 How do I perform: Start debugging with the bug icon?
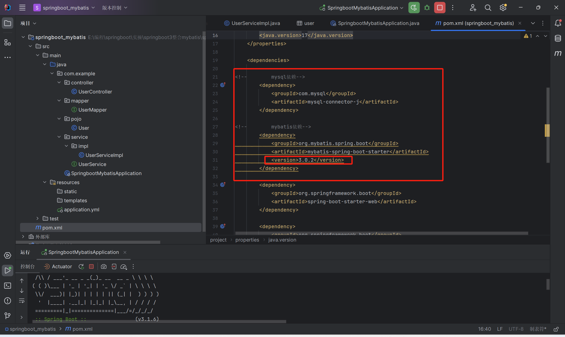pyautogui.click(x=427, y=8)
